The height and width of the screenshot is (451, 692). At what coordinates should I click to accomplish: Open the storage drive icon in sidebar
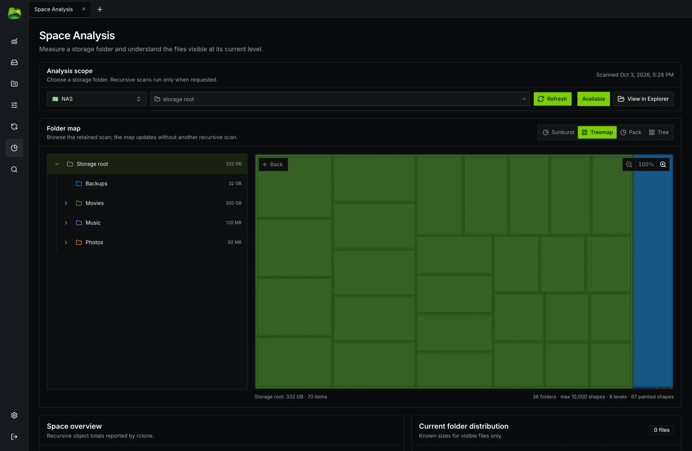click(x=14, y=63)
